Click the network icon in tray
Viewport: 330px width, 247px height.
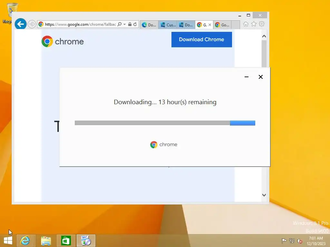(x=292, y=241)
